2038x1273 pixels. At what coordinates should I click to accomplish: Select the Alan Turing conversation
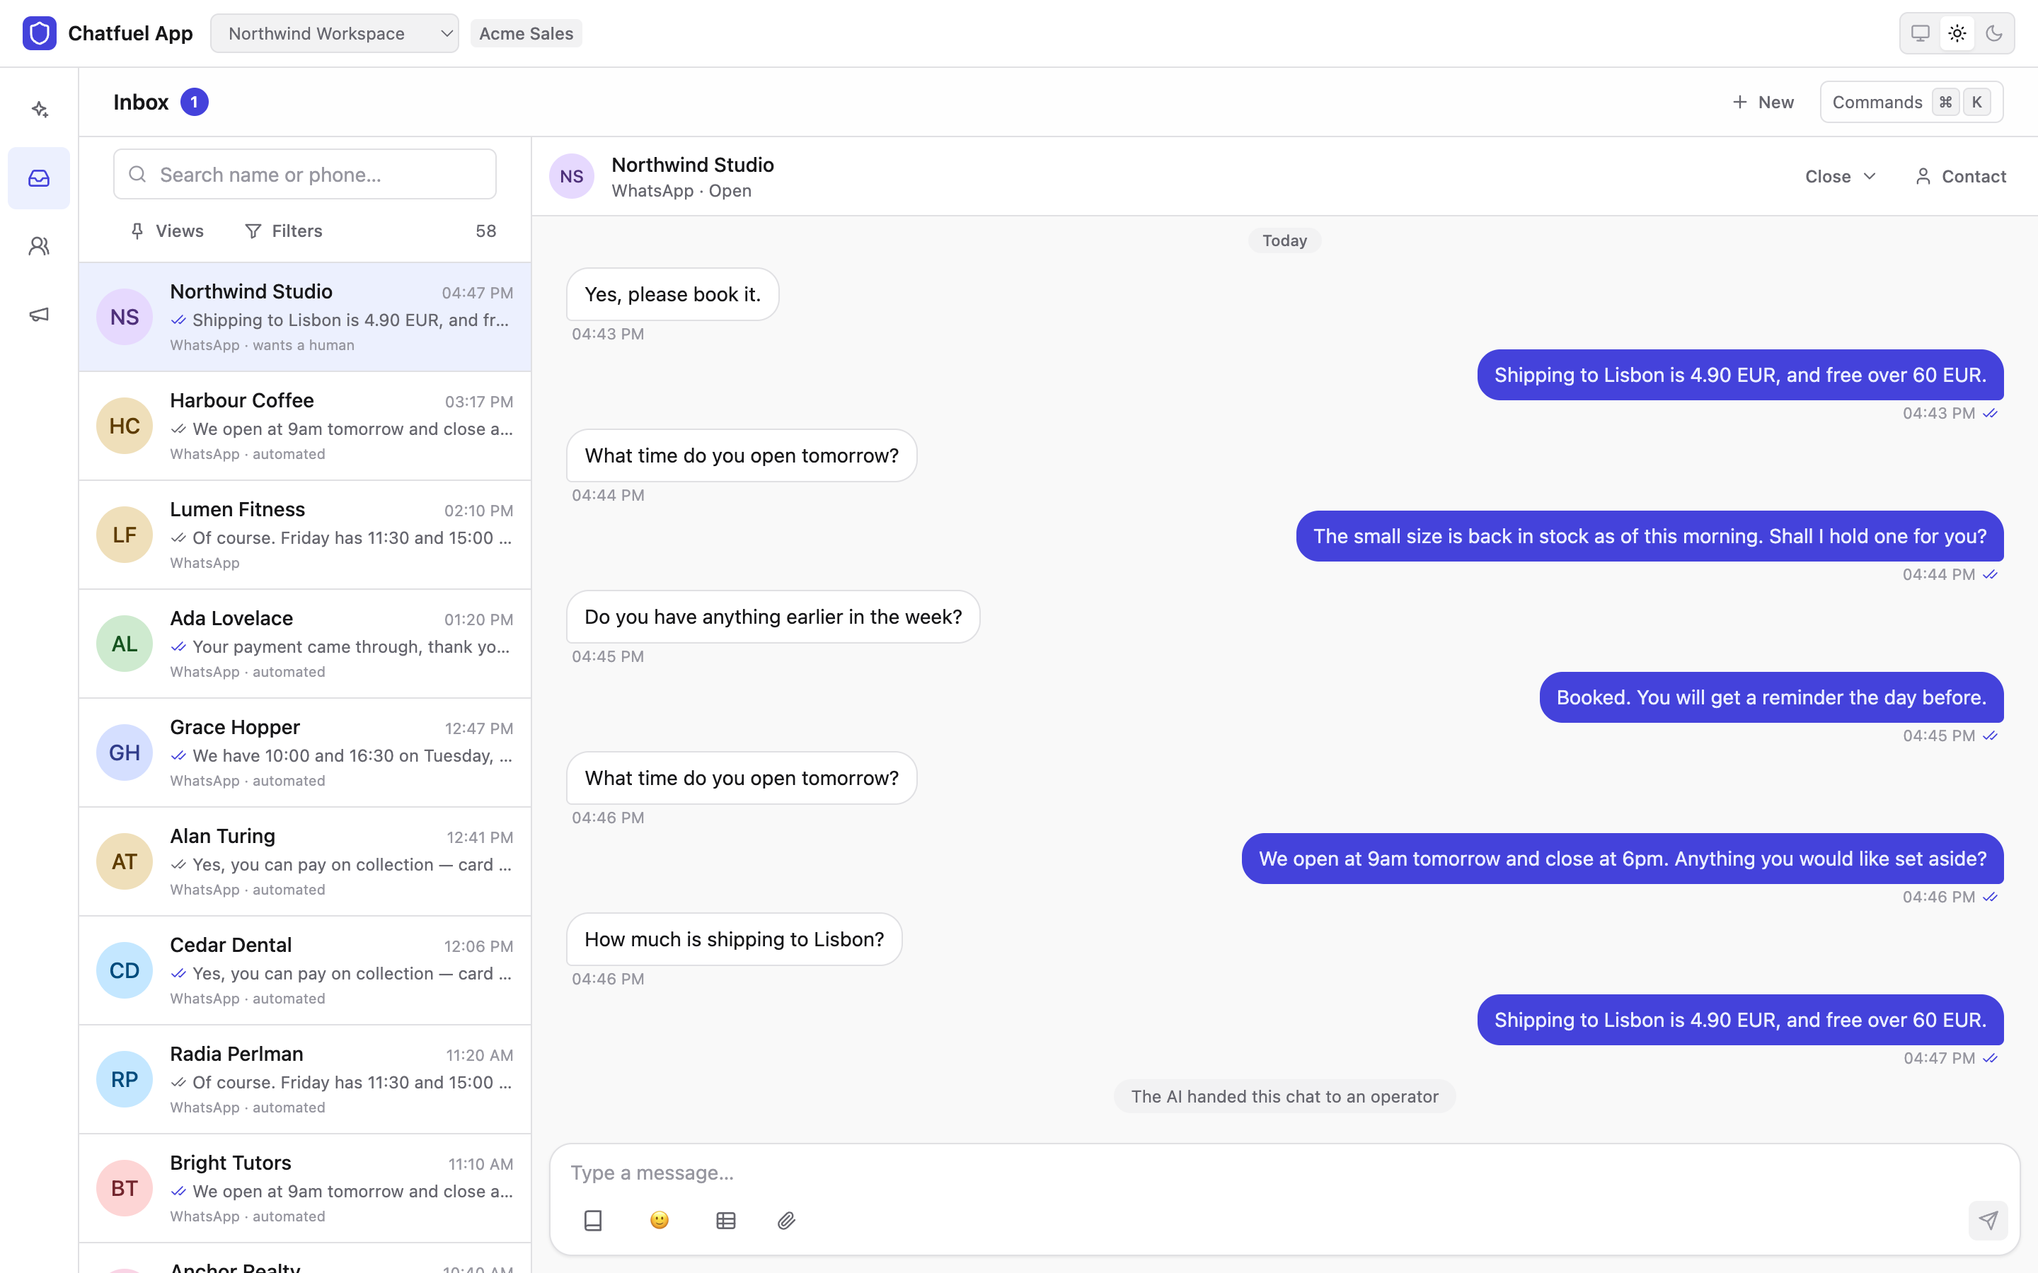point(305,861)
